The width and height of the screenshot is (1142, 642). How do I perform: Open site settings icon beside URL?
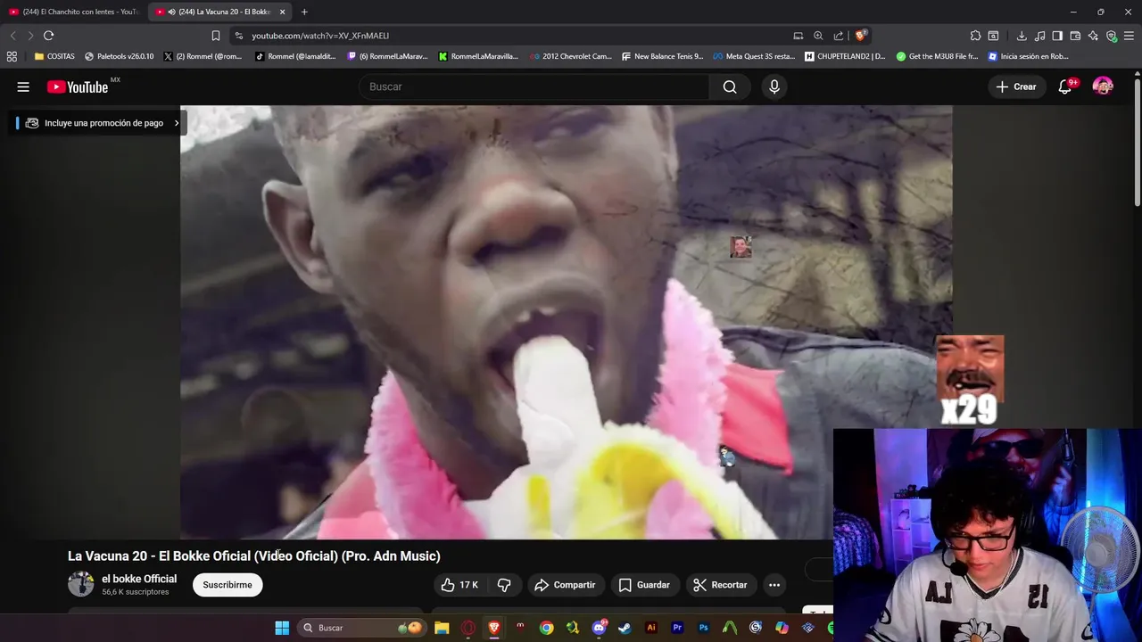click(238, 36)
